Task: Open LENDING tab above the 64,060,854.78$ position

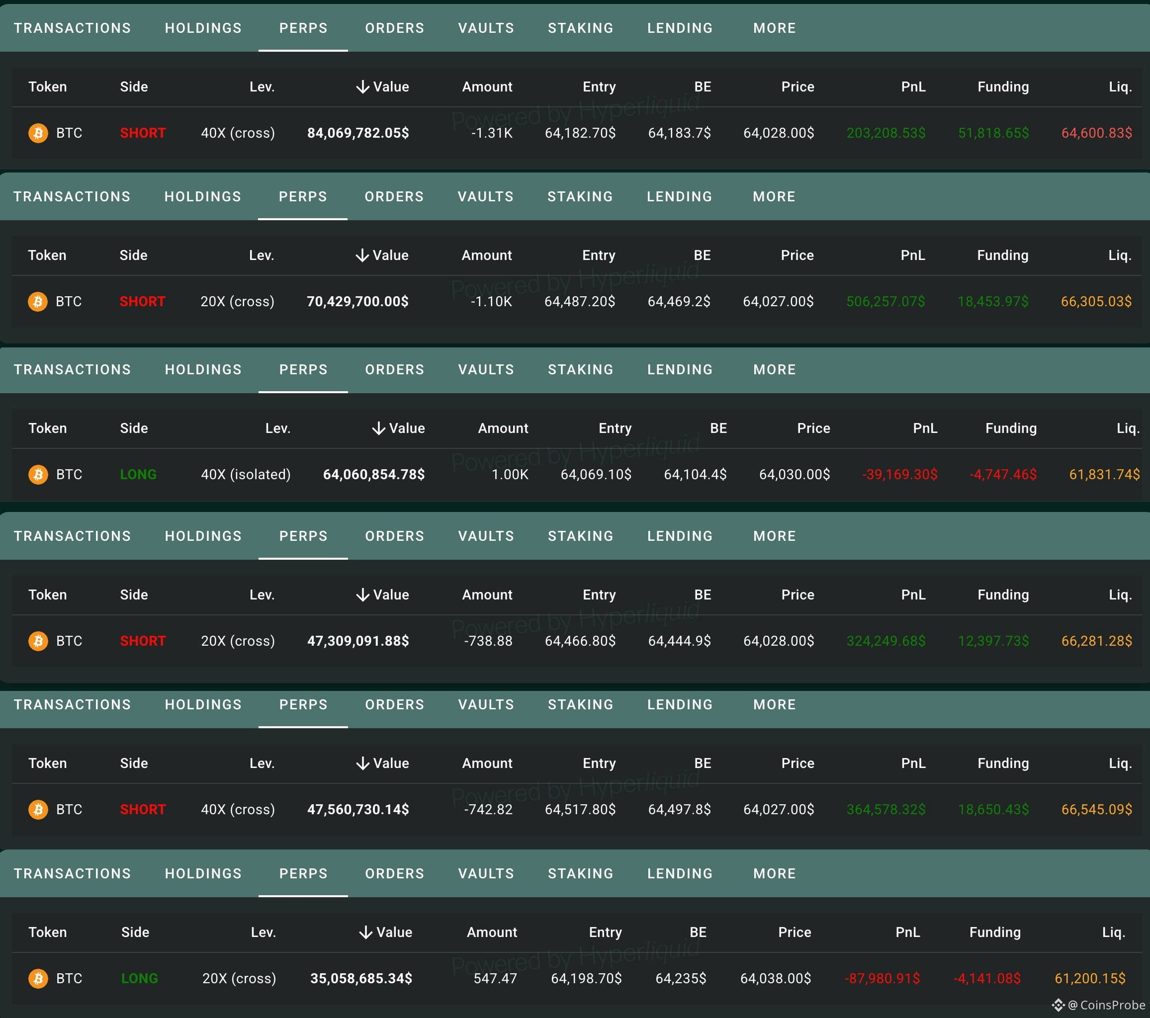Action: click(680, 369)
